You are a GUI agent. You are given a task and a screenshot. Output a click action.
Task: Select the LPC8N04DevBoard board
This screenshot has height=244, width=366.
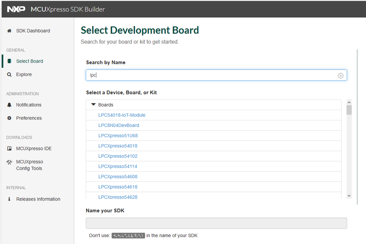pyautogui.click(x=119, y=125)
